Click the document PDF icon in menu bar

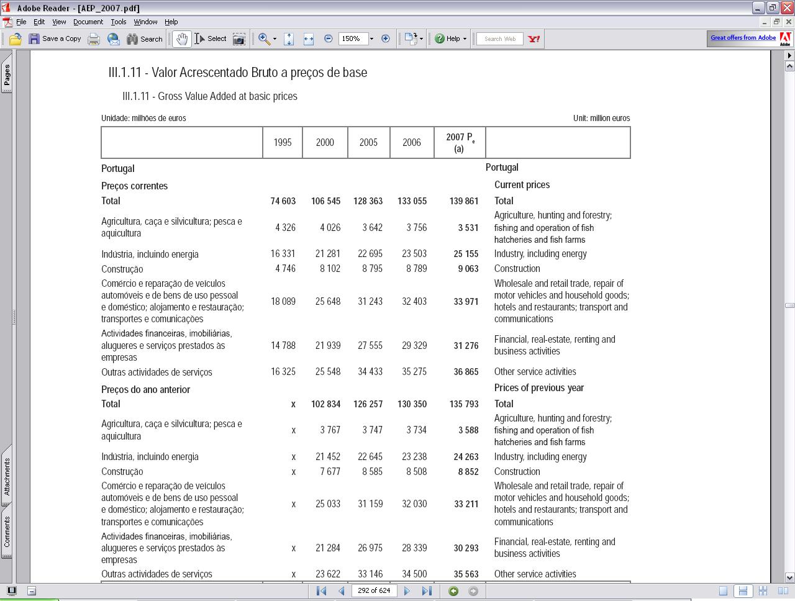[7, 22]
